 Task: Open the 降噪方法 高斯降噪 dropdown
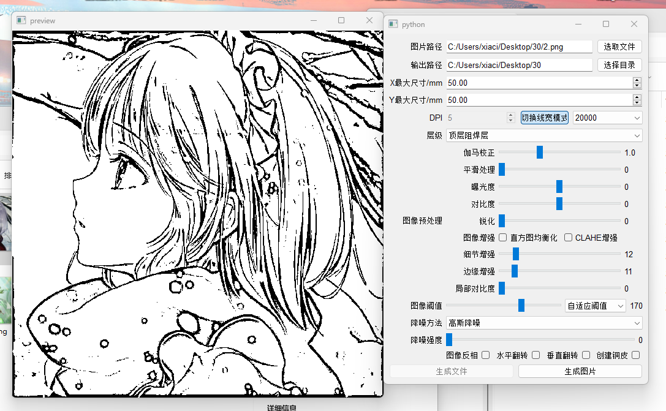pos(544,323)
